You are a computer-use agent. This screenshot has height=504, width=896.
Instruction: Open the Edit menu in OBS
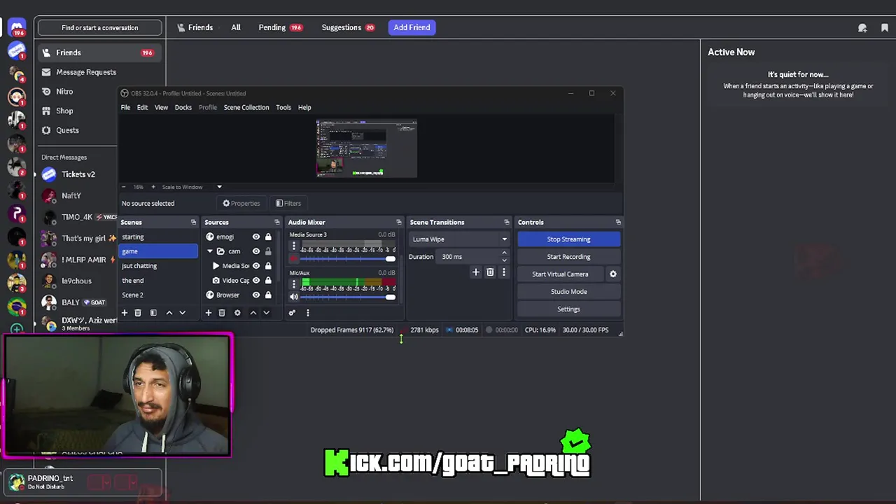142,108
